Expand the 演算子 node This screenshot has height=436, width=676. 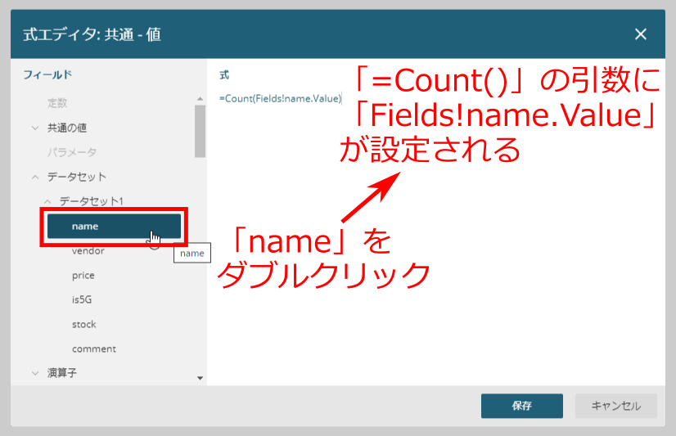coord(35,373)
